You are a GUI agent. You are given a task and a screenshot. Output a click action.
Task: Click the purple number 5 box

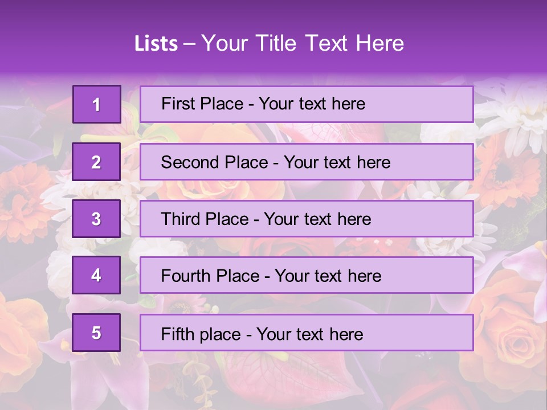pyautogui.click(x=96, y=333)
